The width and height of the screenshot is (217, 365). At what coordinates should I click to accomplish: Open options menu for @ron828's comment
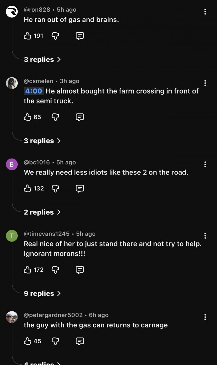coord(205,12)
